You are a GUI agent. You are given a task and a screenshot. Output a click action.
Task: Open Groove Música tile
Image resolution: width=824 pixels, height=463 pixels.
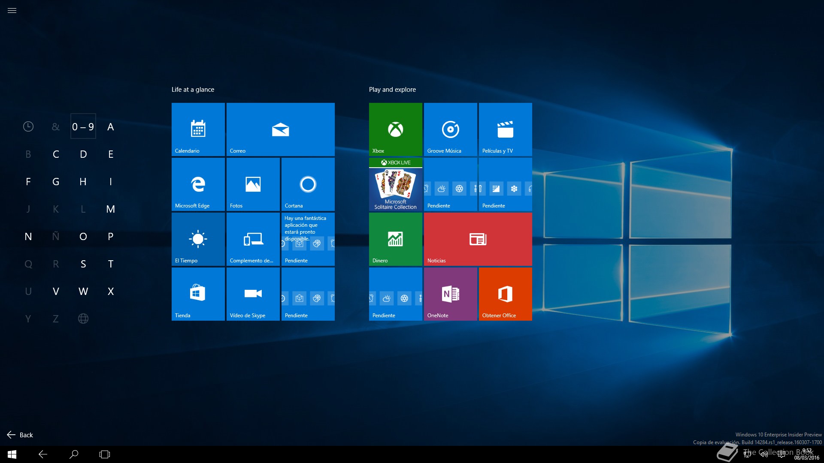[451, 129]
